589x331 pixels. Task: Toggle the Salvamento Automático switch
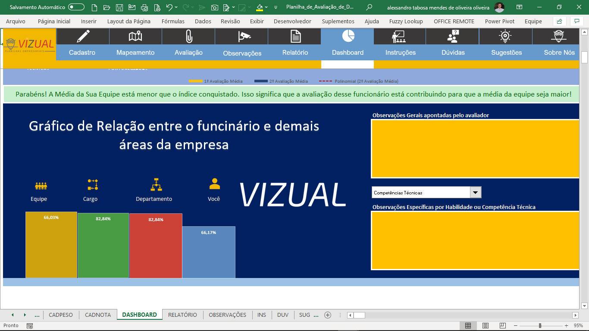[x=76, y=7]
